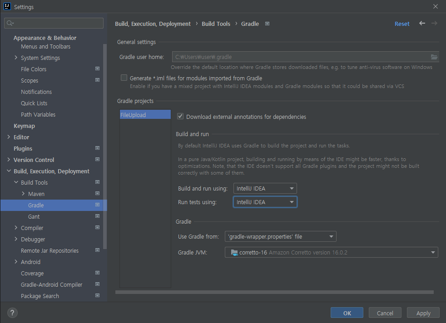This screenshot has height=323, width=446.
Task: Expand the Editor settings node
Action: tap(9, 137)
